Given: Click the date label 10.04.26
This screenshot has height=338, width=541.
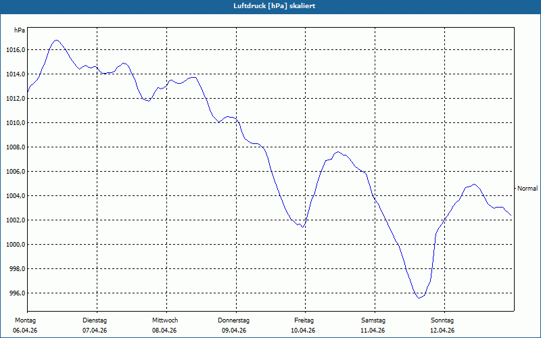Looking at the screenshot, I should (x=303, y=331).
